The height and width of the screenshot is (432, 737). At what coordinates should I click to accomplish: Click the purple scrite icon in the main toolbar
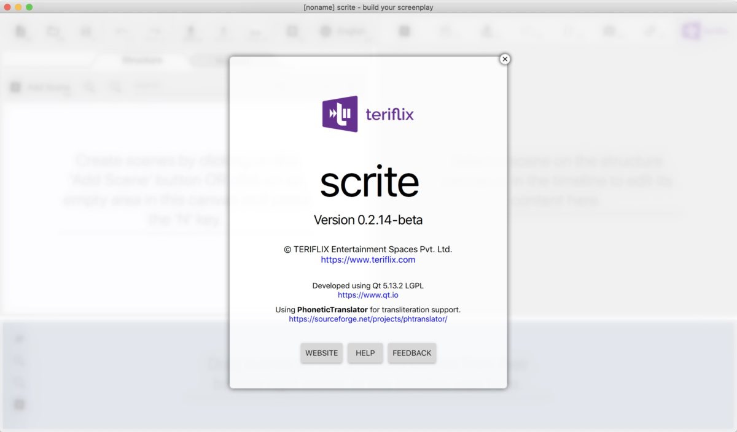pos(692,31)
